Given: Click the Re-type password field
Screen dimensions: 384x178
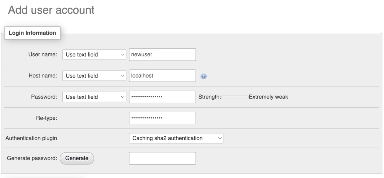Looking at the screenshot, I should pyautogui.click(x=162, y=118).
